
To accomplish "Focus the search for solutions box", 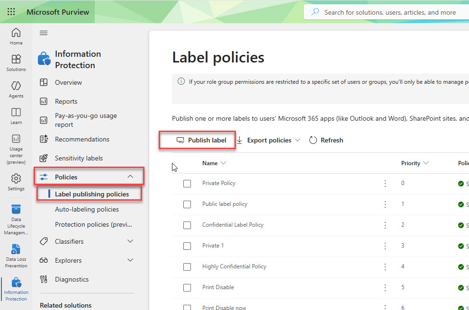I will pyautogui.click(x=390, y=12).
